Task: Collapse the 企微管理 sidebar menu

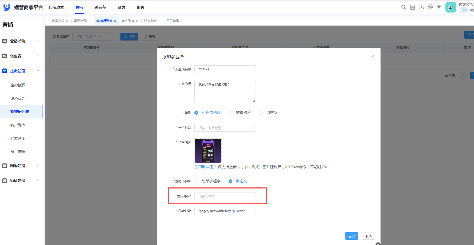Action: [x=38, y=70]
